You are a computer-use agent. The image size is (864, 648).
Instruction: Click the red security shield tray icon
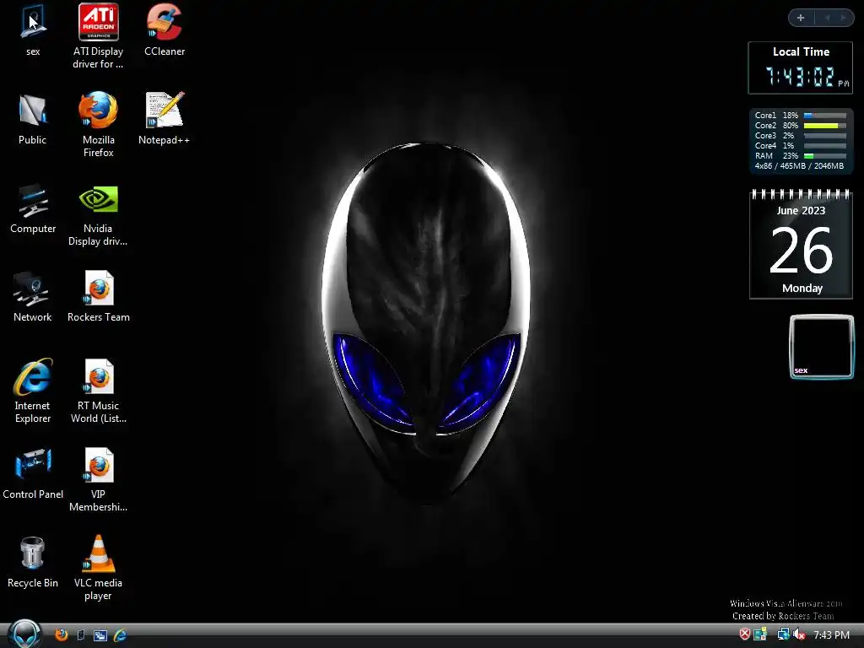[744, 634]
